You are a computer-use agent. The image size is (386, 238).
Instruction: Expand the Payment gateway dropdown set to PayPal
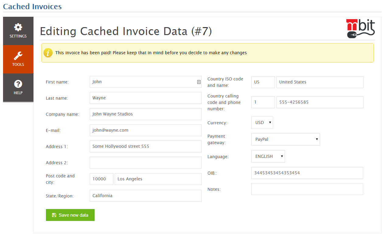[x=285, y=139]
